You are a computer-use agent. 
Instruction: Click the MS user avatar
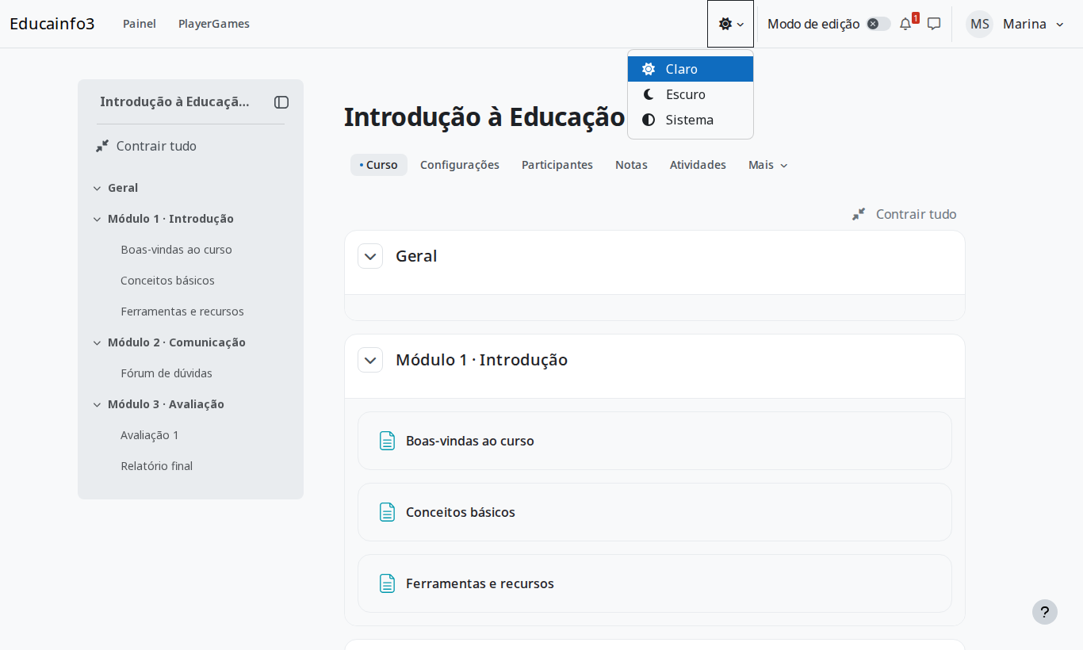[979, 24]
